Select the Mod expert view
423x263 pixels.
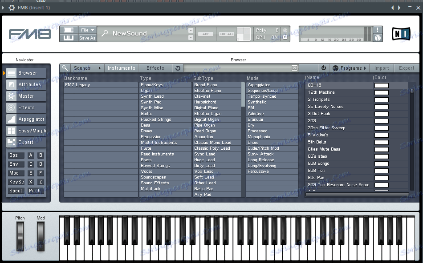(x=16, y=173)
